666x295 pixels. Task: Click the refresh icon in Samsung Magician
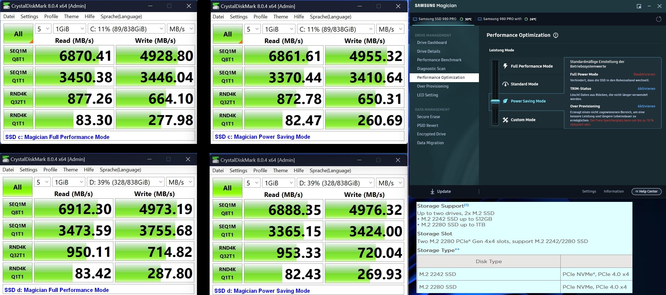[x=659, y=19]
